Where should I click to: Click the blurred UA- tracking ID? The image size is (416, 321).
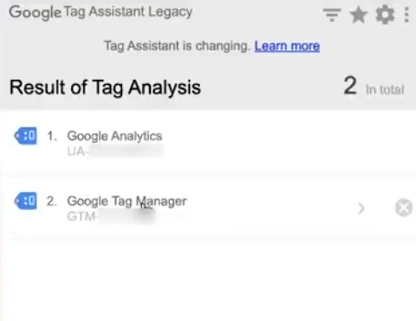(x=115, y=151)
